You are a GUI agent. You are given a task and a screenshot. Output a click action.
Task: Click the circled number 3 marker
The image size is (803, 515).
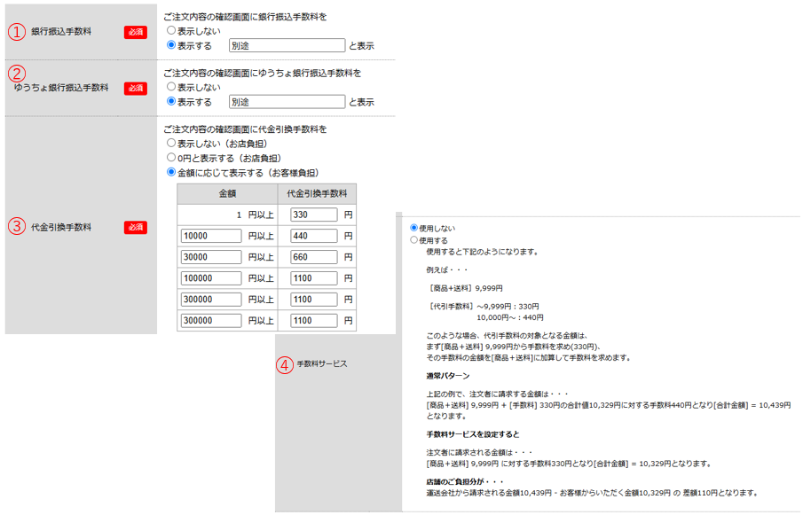point(17,227)
